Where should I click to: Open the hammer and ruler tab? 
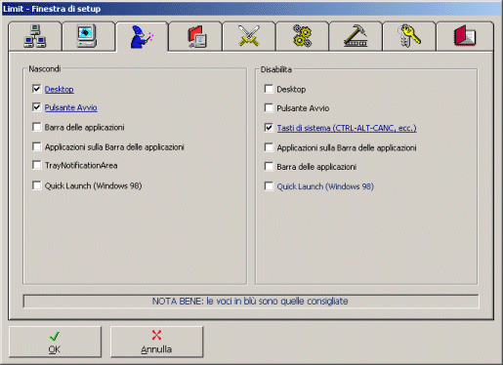356,36
